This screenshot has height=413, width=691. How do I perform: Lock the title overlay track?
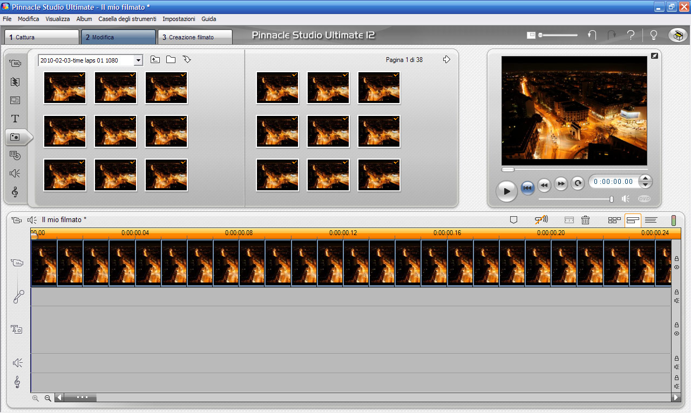click(676, 325)
